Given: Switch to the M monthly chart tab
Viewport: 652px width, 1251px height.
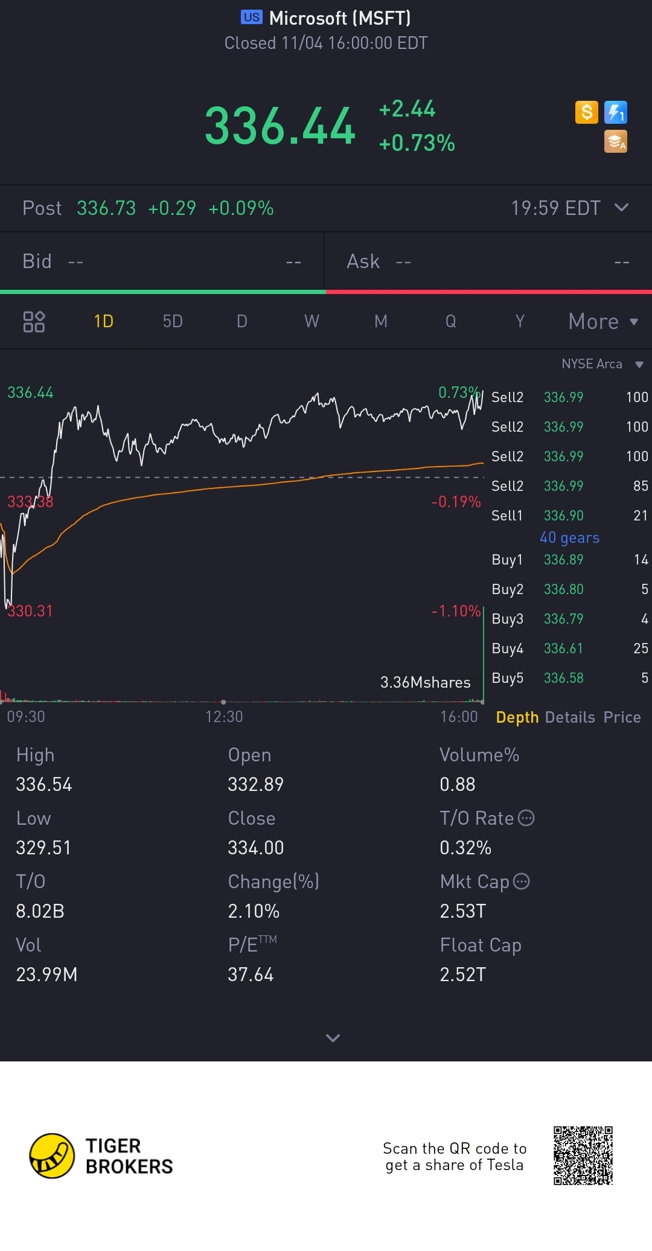Looking at the screenshot, I should coord(381,321).
